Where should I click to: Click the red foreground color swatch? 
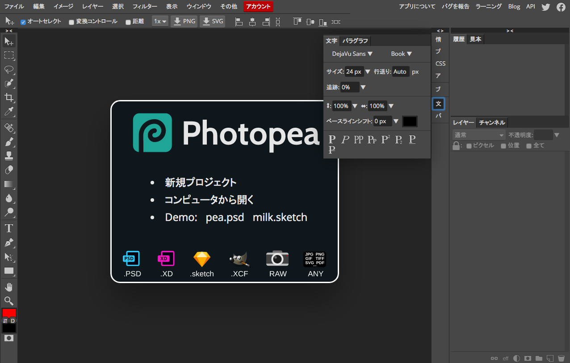click(9, 313)
